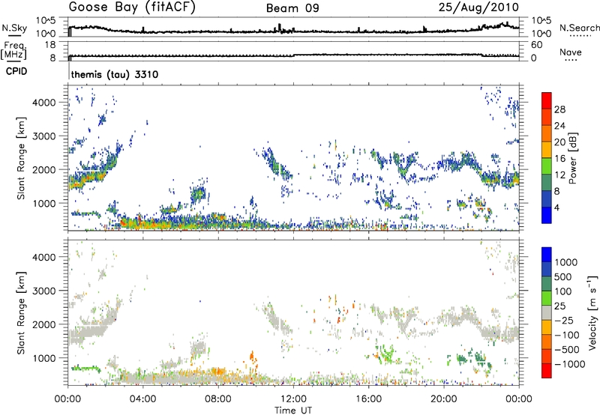Click the Beam 09 label
This screenshot has height=415, width=600.
[x=292, y=8]
